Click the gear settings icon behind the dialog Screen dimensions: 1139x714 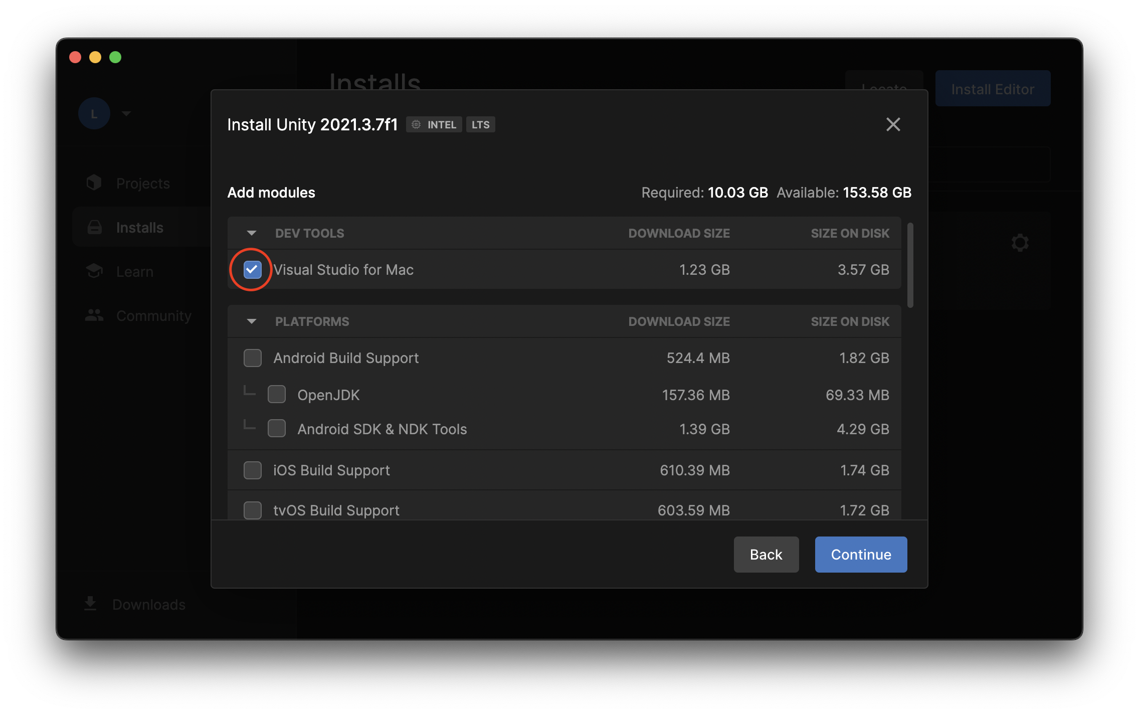(x=1020, y=243)
